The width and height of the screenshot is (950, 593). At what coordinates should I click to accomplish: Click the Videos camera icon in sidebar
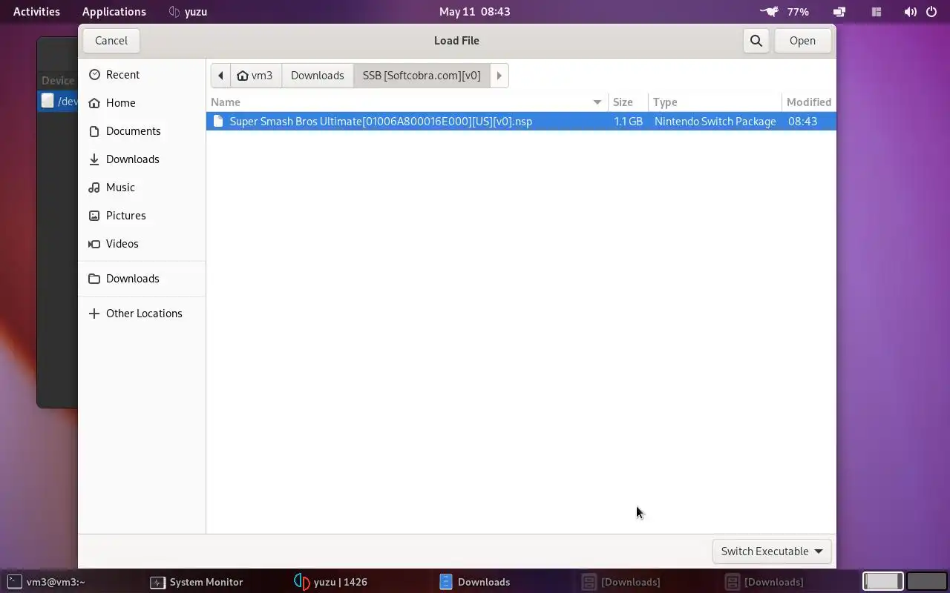94,244
